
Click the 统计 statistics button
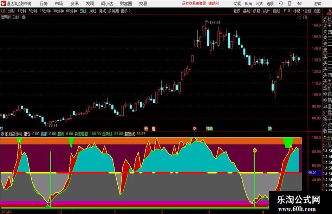point(266,11)
